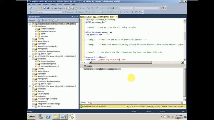
Task: Click the Paste toolbar icon
Action: tap(88, 8)
